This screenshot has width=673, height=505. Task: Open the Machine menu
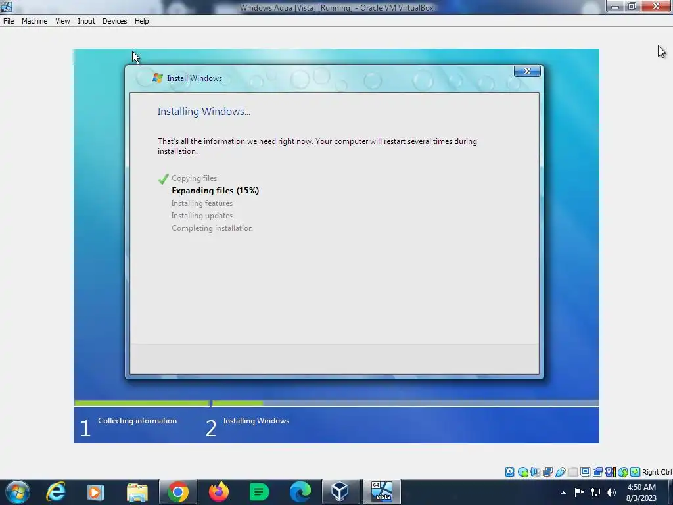click(34, 21)
